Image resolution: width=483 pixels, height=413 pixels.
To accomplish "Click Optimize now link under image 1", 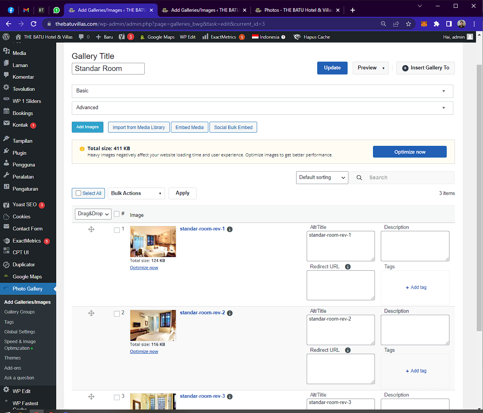I will (144, 268).
